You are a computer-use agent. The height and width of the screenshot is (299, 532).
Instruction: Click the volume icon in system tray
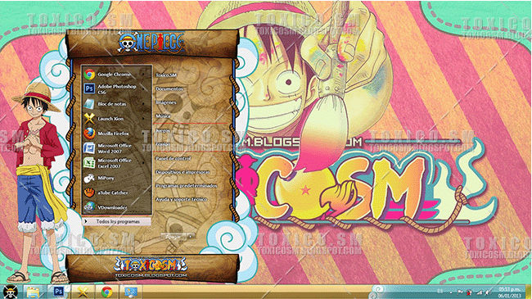tap(488, 292)
